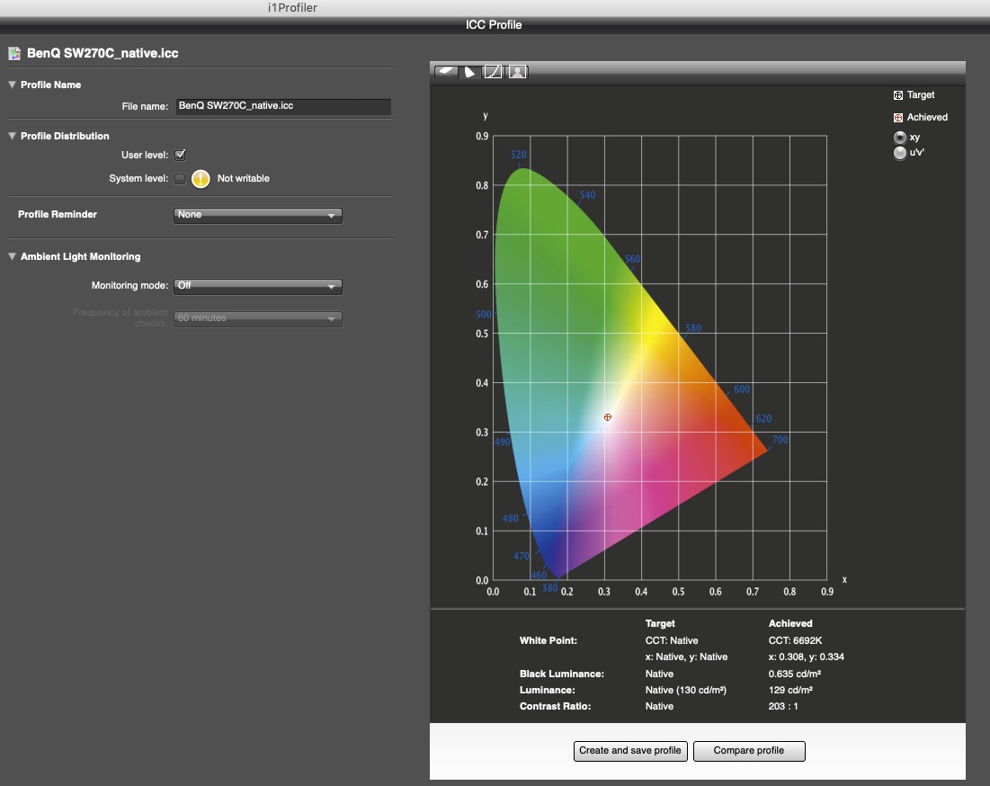
Task: Collapse the Ambient Light Monitoring section
Action: (13, 257)
